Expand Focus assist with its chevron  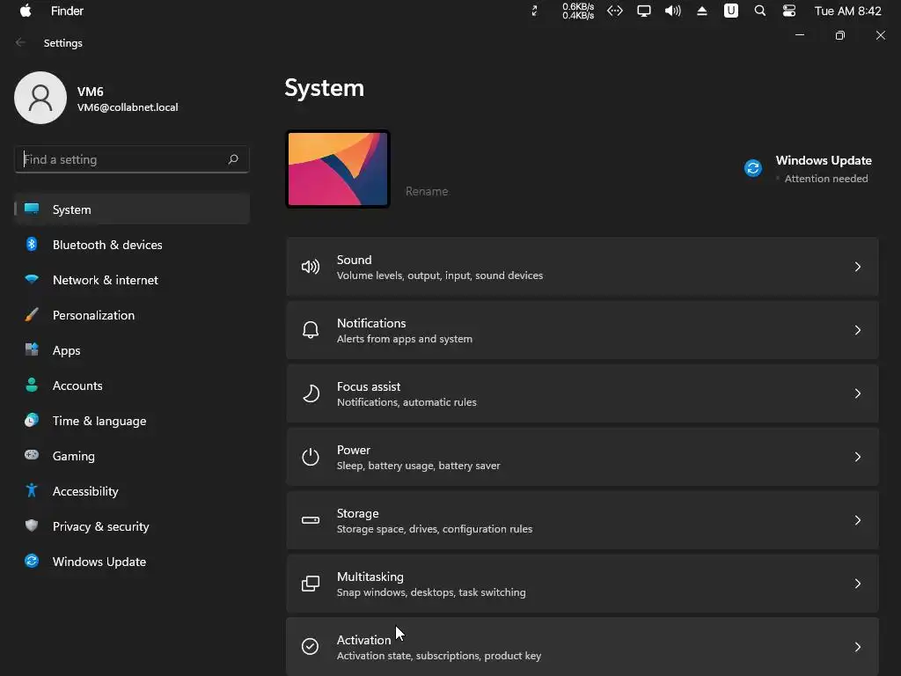coord(857,393)
